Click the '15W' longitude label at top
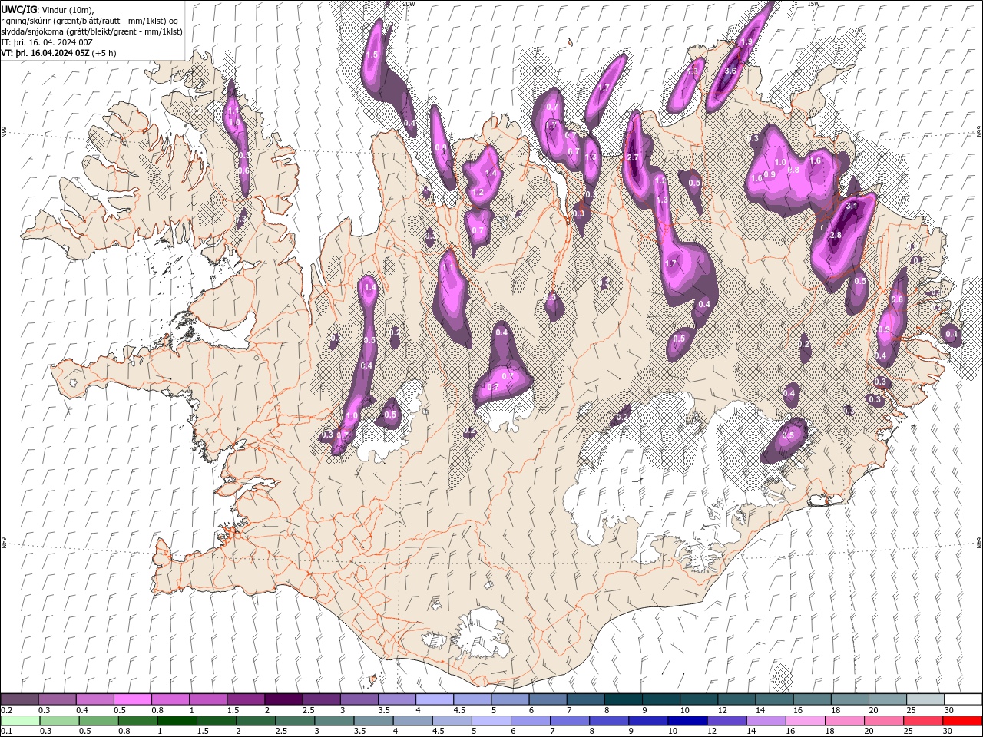The image size is (983, 737). click(x=814, y=4)
